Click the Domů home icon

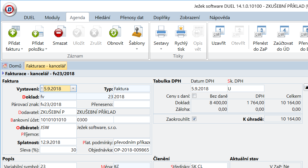point(5,66)
